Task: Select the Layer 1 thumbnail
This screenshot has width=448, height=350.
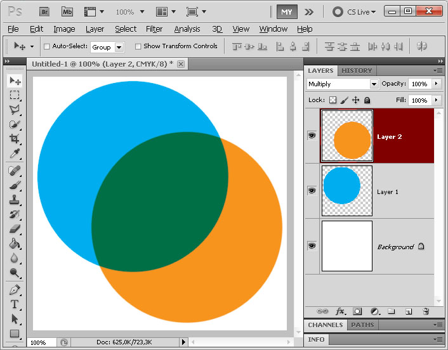Action: click(x=347, y=191)
